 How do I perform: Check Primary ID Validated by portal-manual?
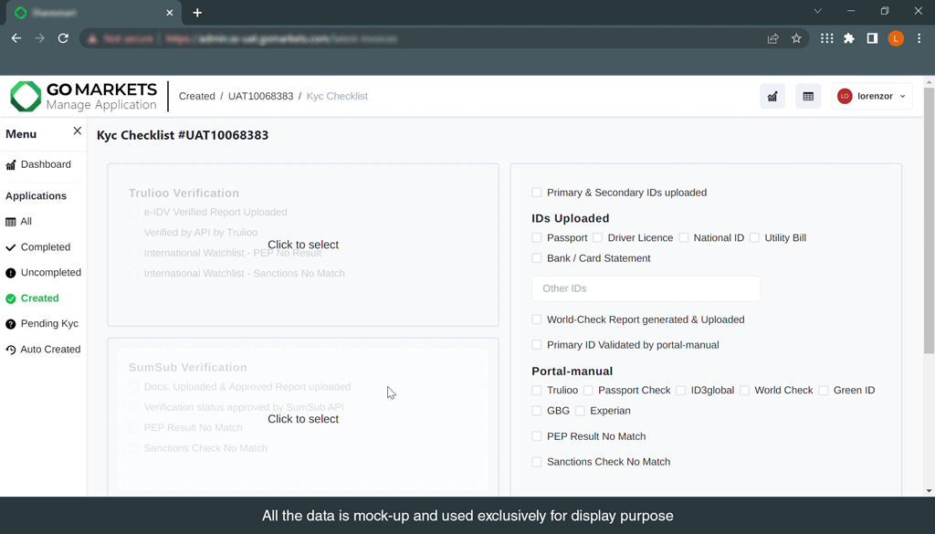pyautogui.click(x=537, y=345)
